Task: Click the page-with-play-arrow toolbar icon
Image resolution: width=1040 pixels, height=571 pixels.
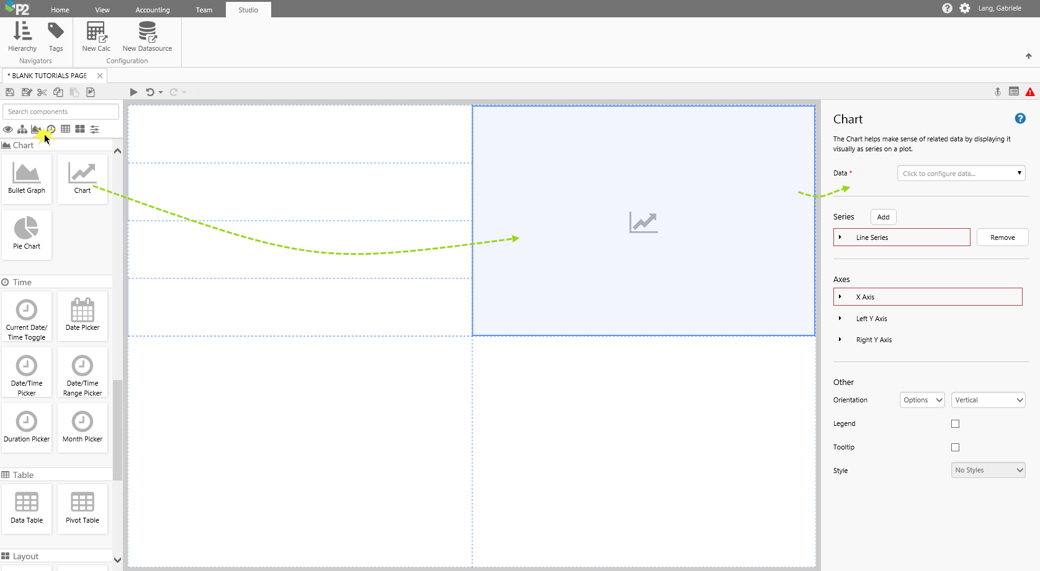Action: tap(91, 92)
